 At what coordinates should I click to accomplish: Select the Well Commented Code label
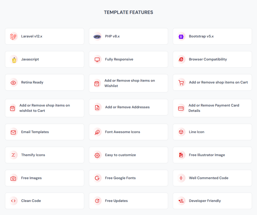208,178
